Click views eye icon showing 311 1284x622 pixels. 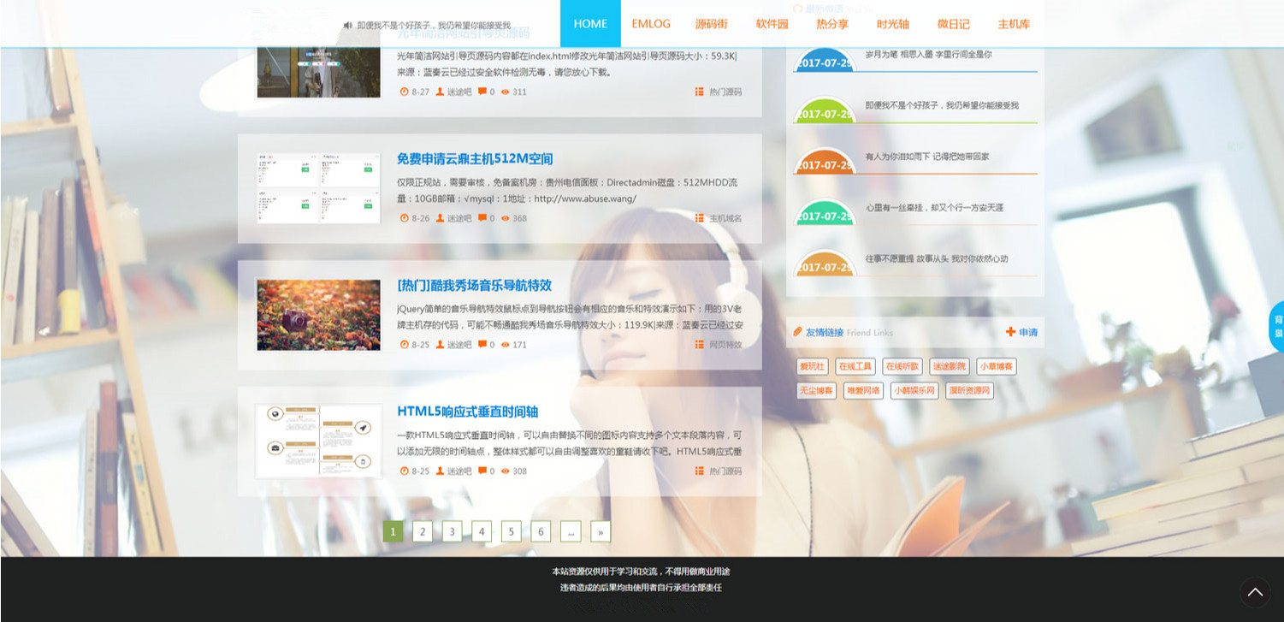[505, 92]
